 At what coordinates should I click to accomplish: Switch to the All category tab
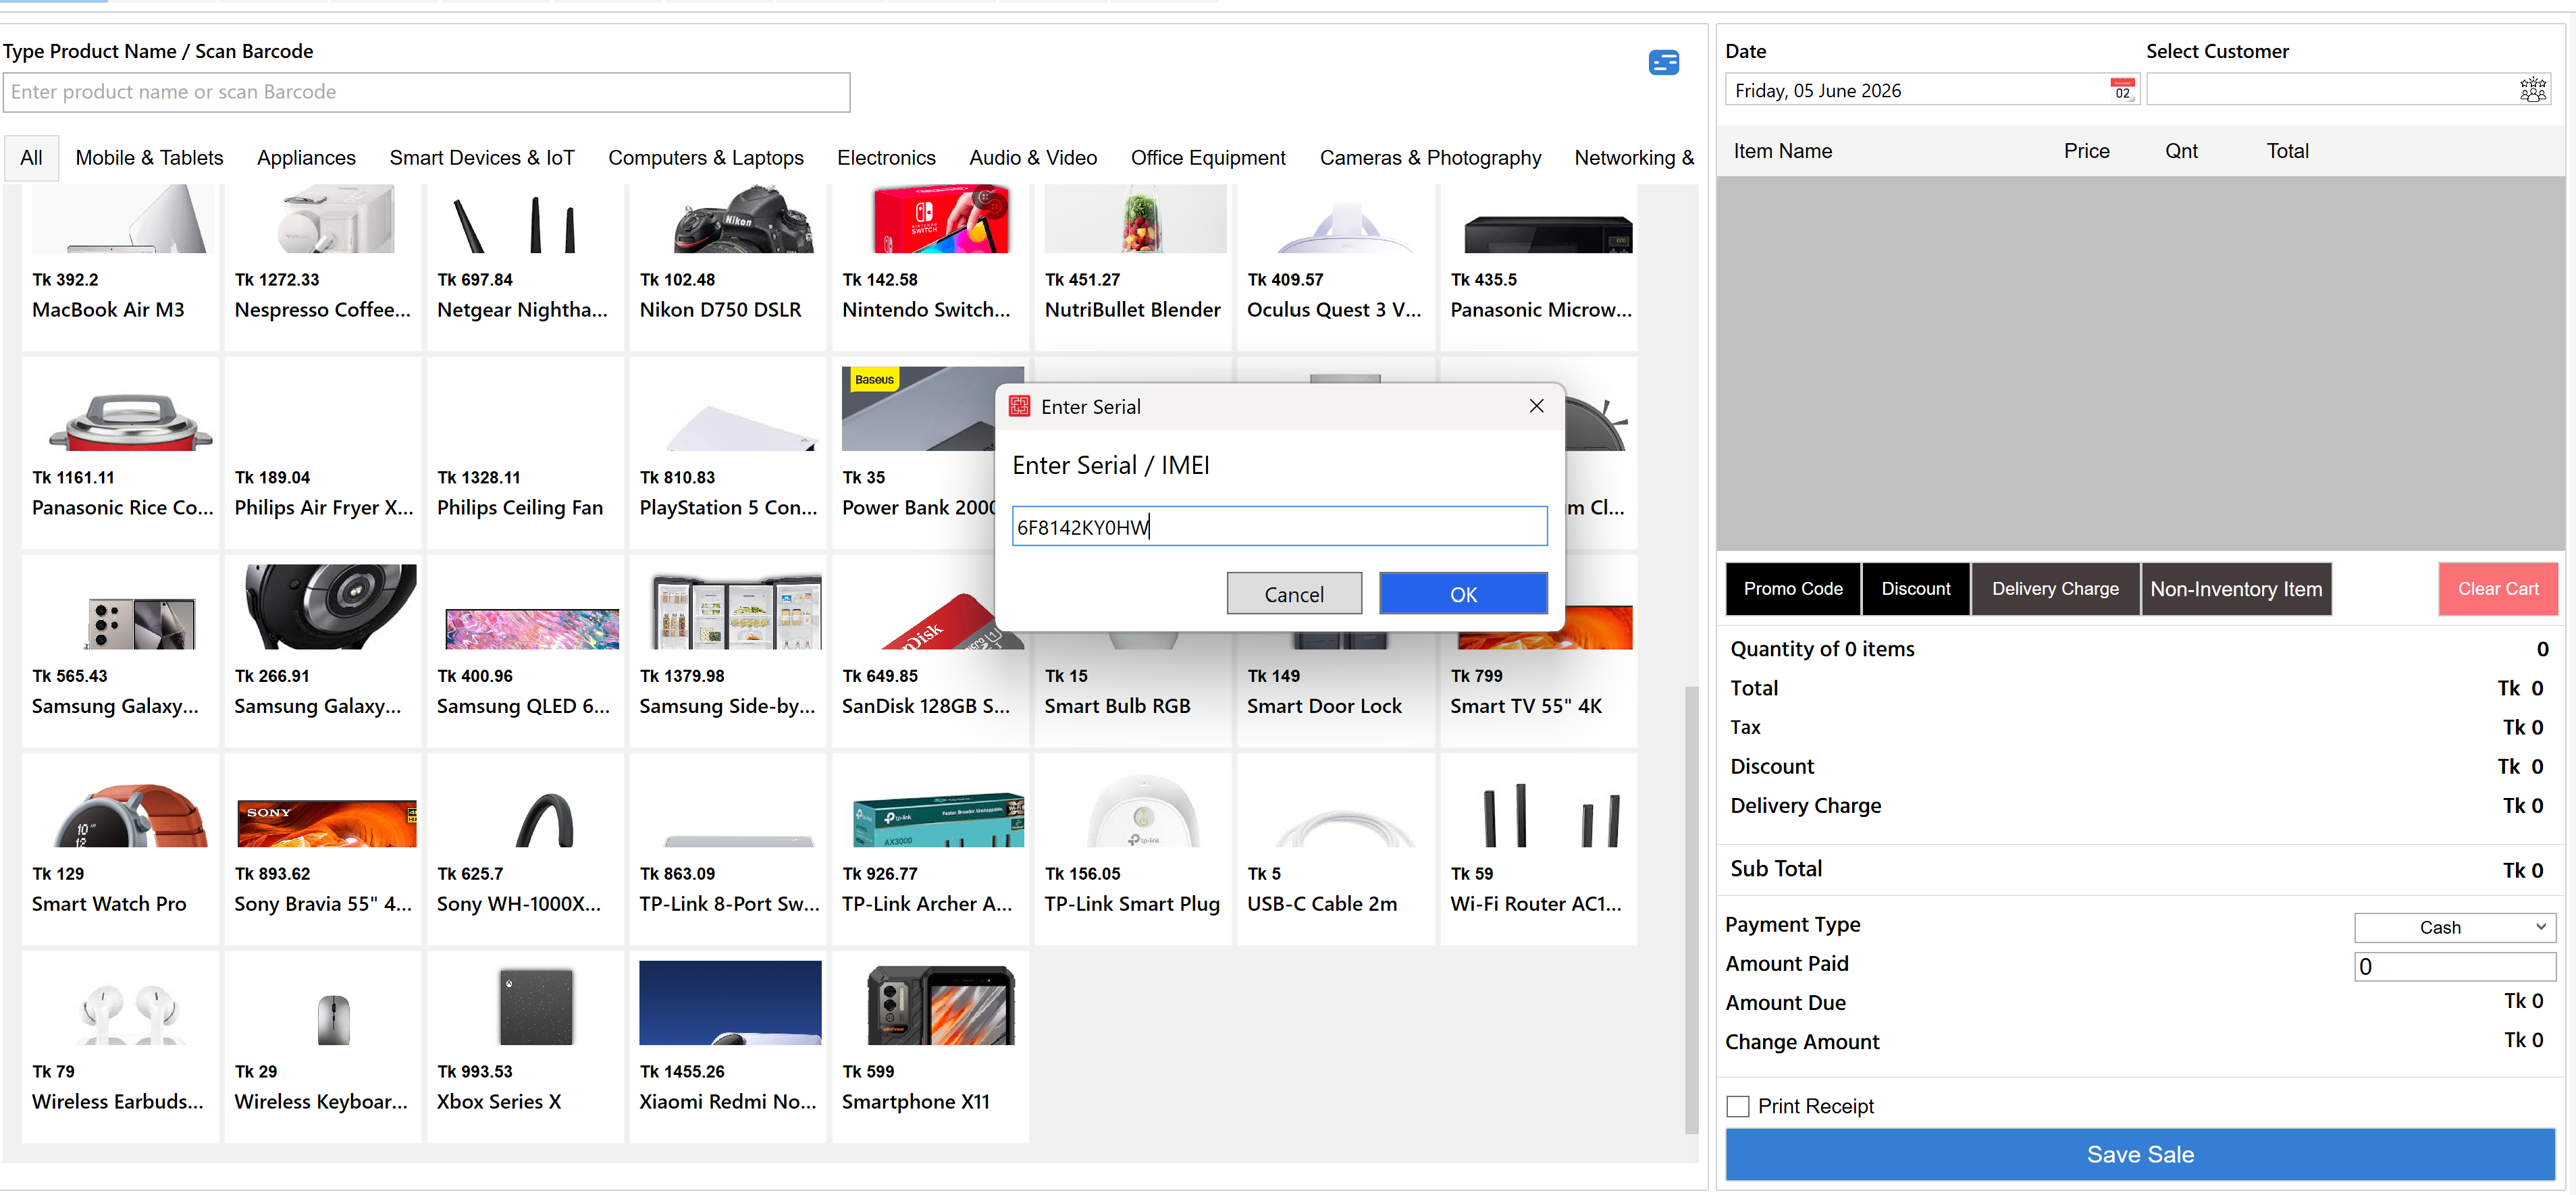click(x=31, y=158)
